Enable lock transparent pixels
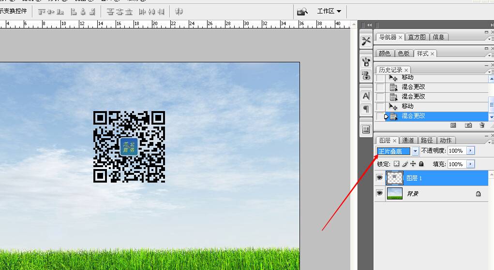Screen dimensions: 494x270 [396, 164]
